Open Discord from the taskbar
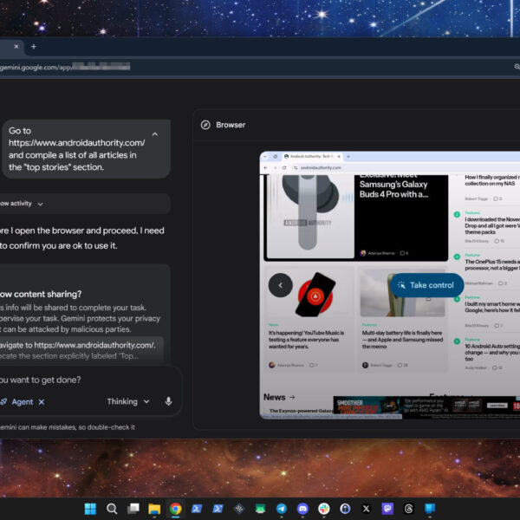520x520 pixels. point(302,509)
